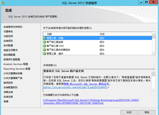
Task: Click 分布式重播控制器 step in sidebar
Action: (x=13, y=73)
